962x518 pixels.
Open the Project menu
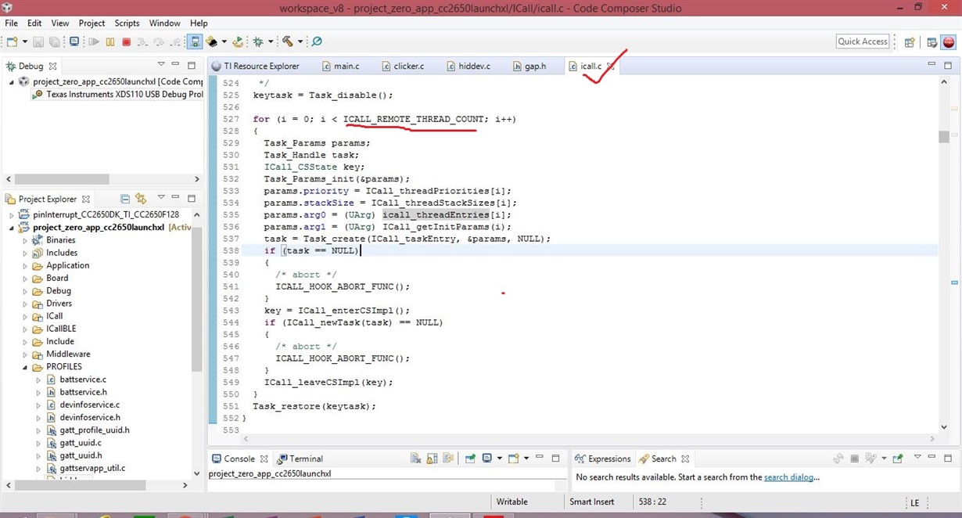[x=92, y=23]
